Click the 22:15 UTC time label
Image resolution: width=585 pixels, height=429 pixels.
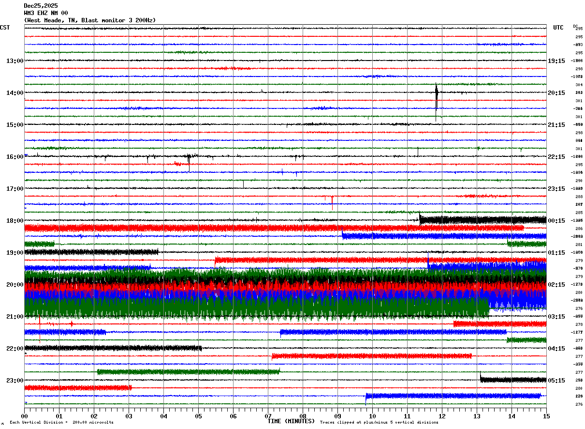point(556,156)
